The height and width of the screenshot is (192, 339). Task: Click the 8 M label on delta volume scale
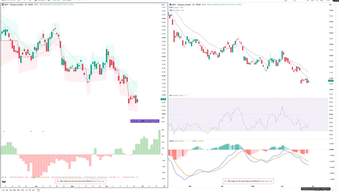point(163,130)
